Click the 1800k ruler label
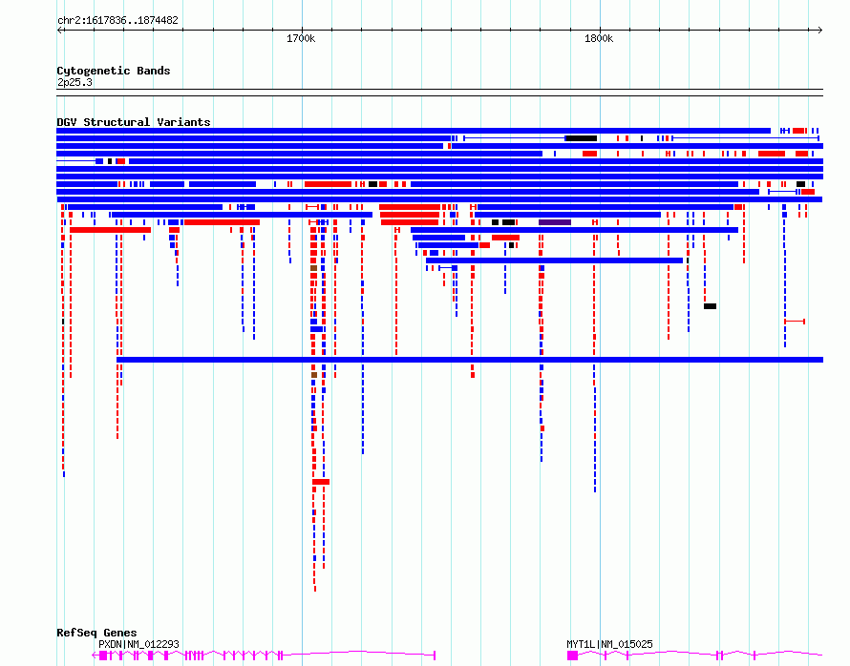The width and height of the screenshot is (850, 666). coord(599,38)
